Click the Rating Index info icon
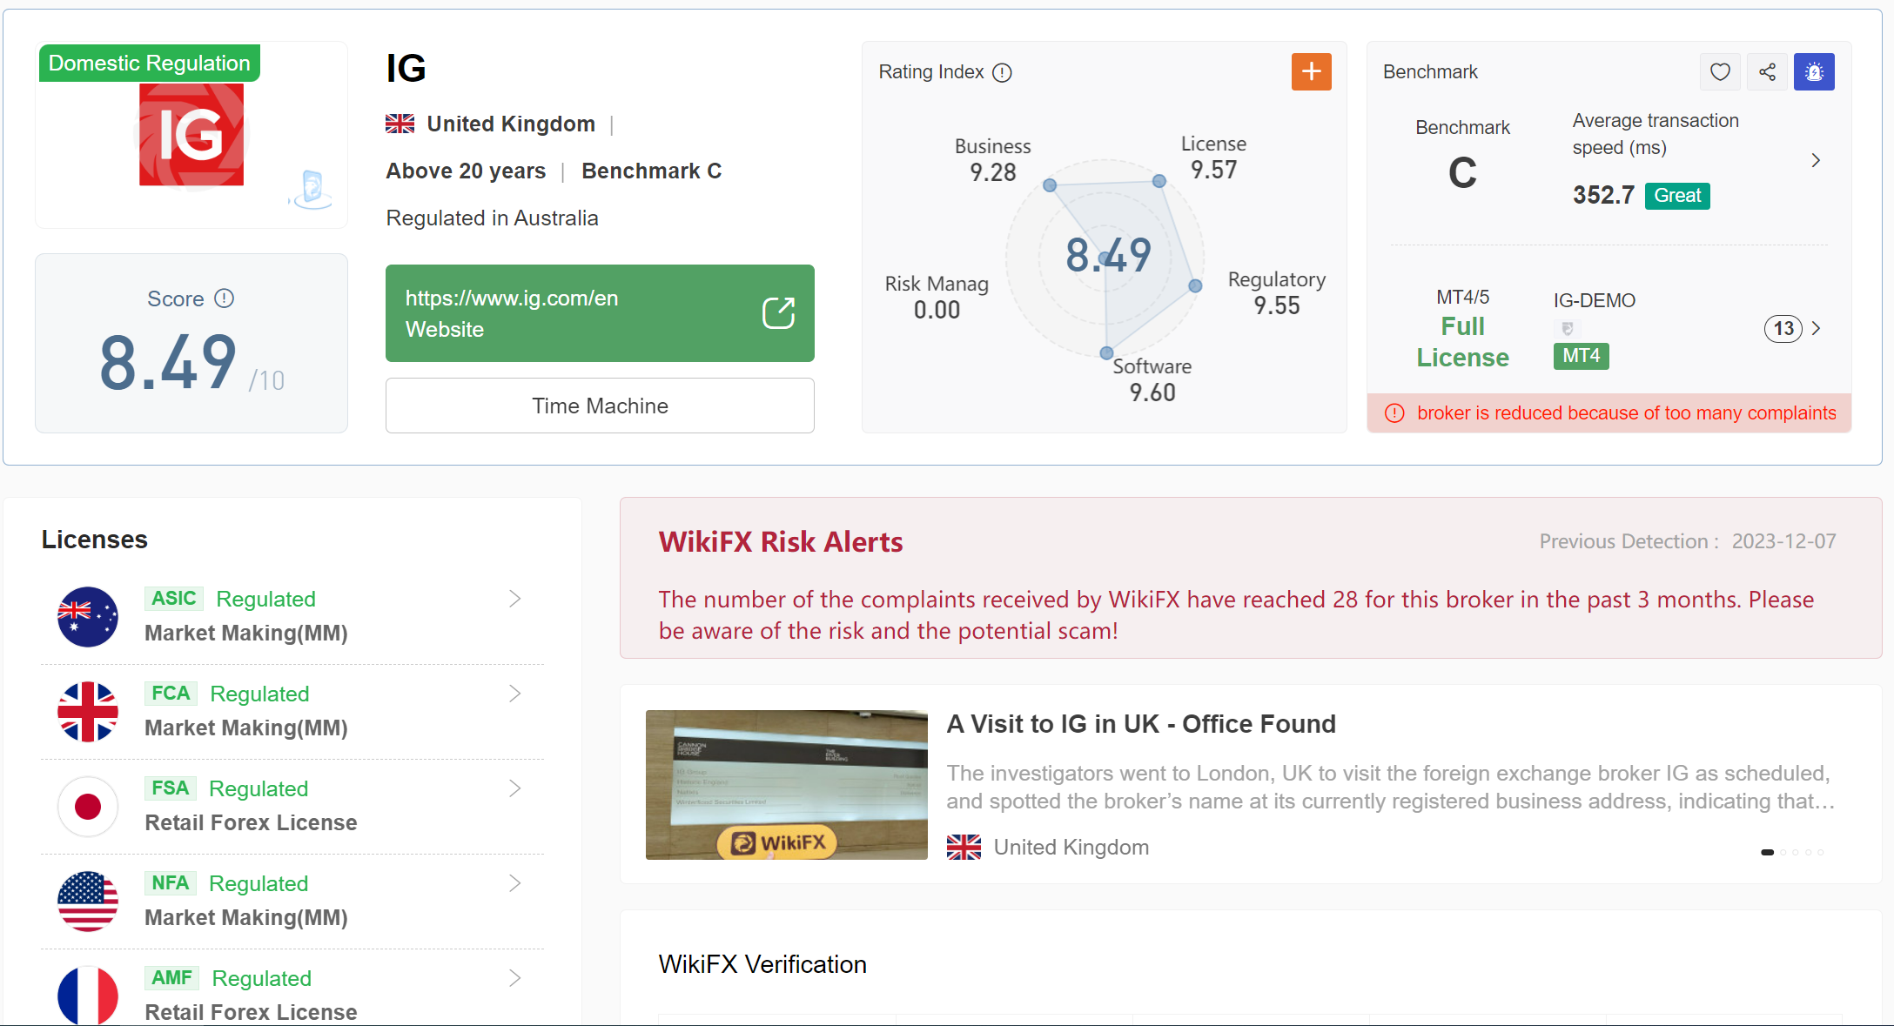1894x1026 pixels. 1003,72
